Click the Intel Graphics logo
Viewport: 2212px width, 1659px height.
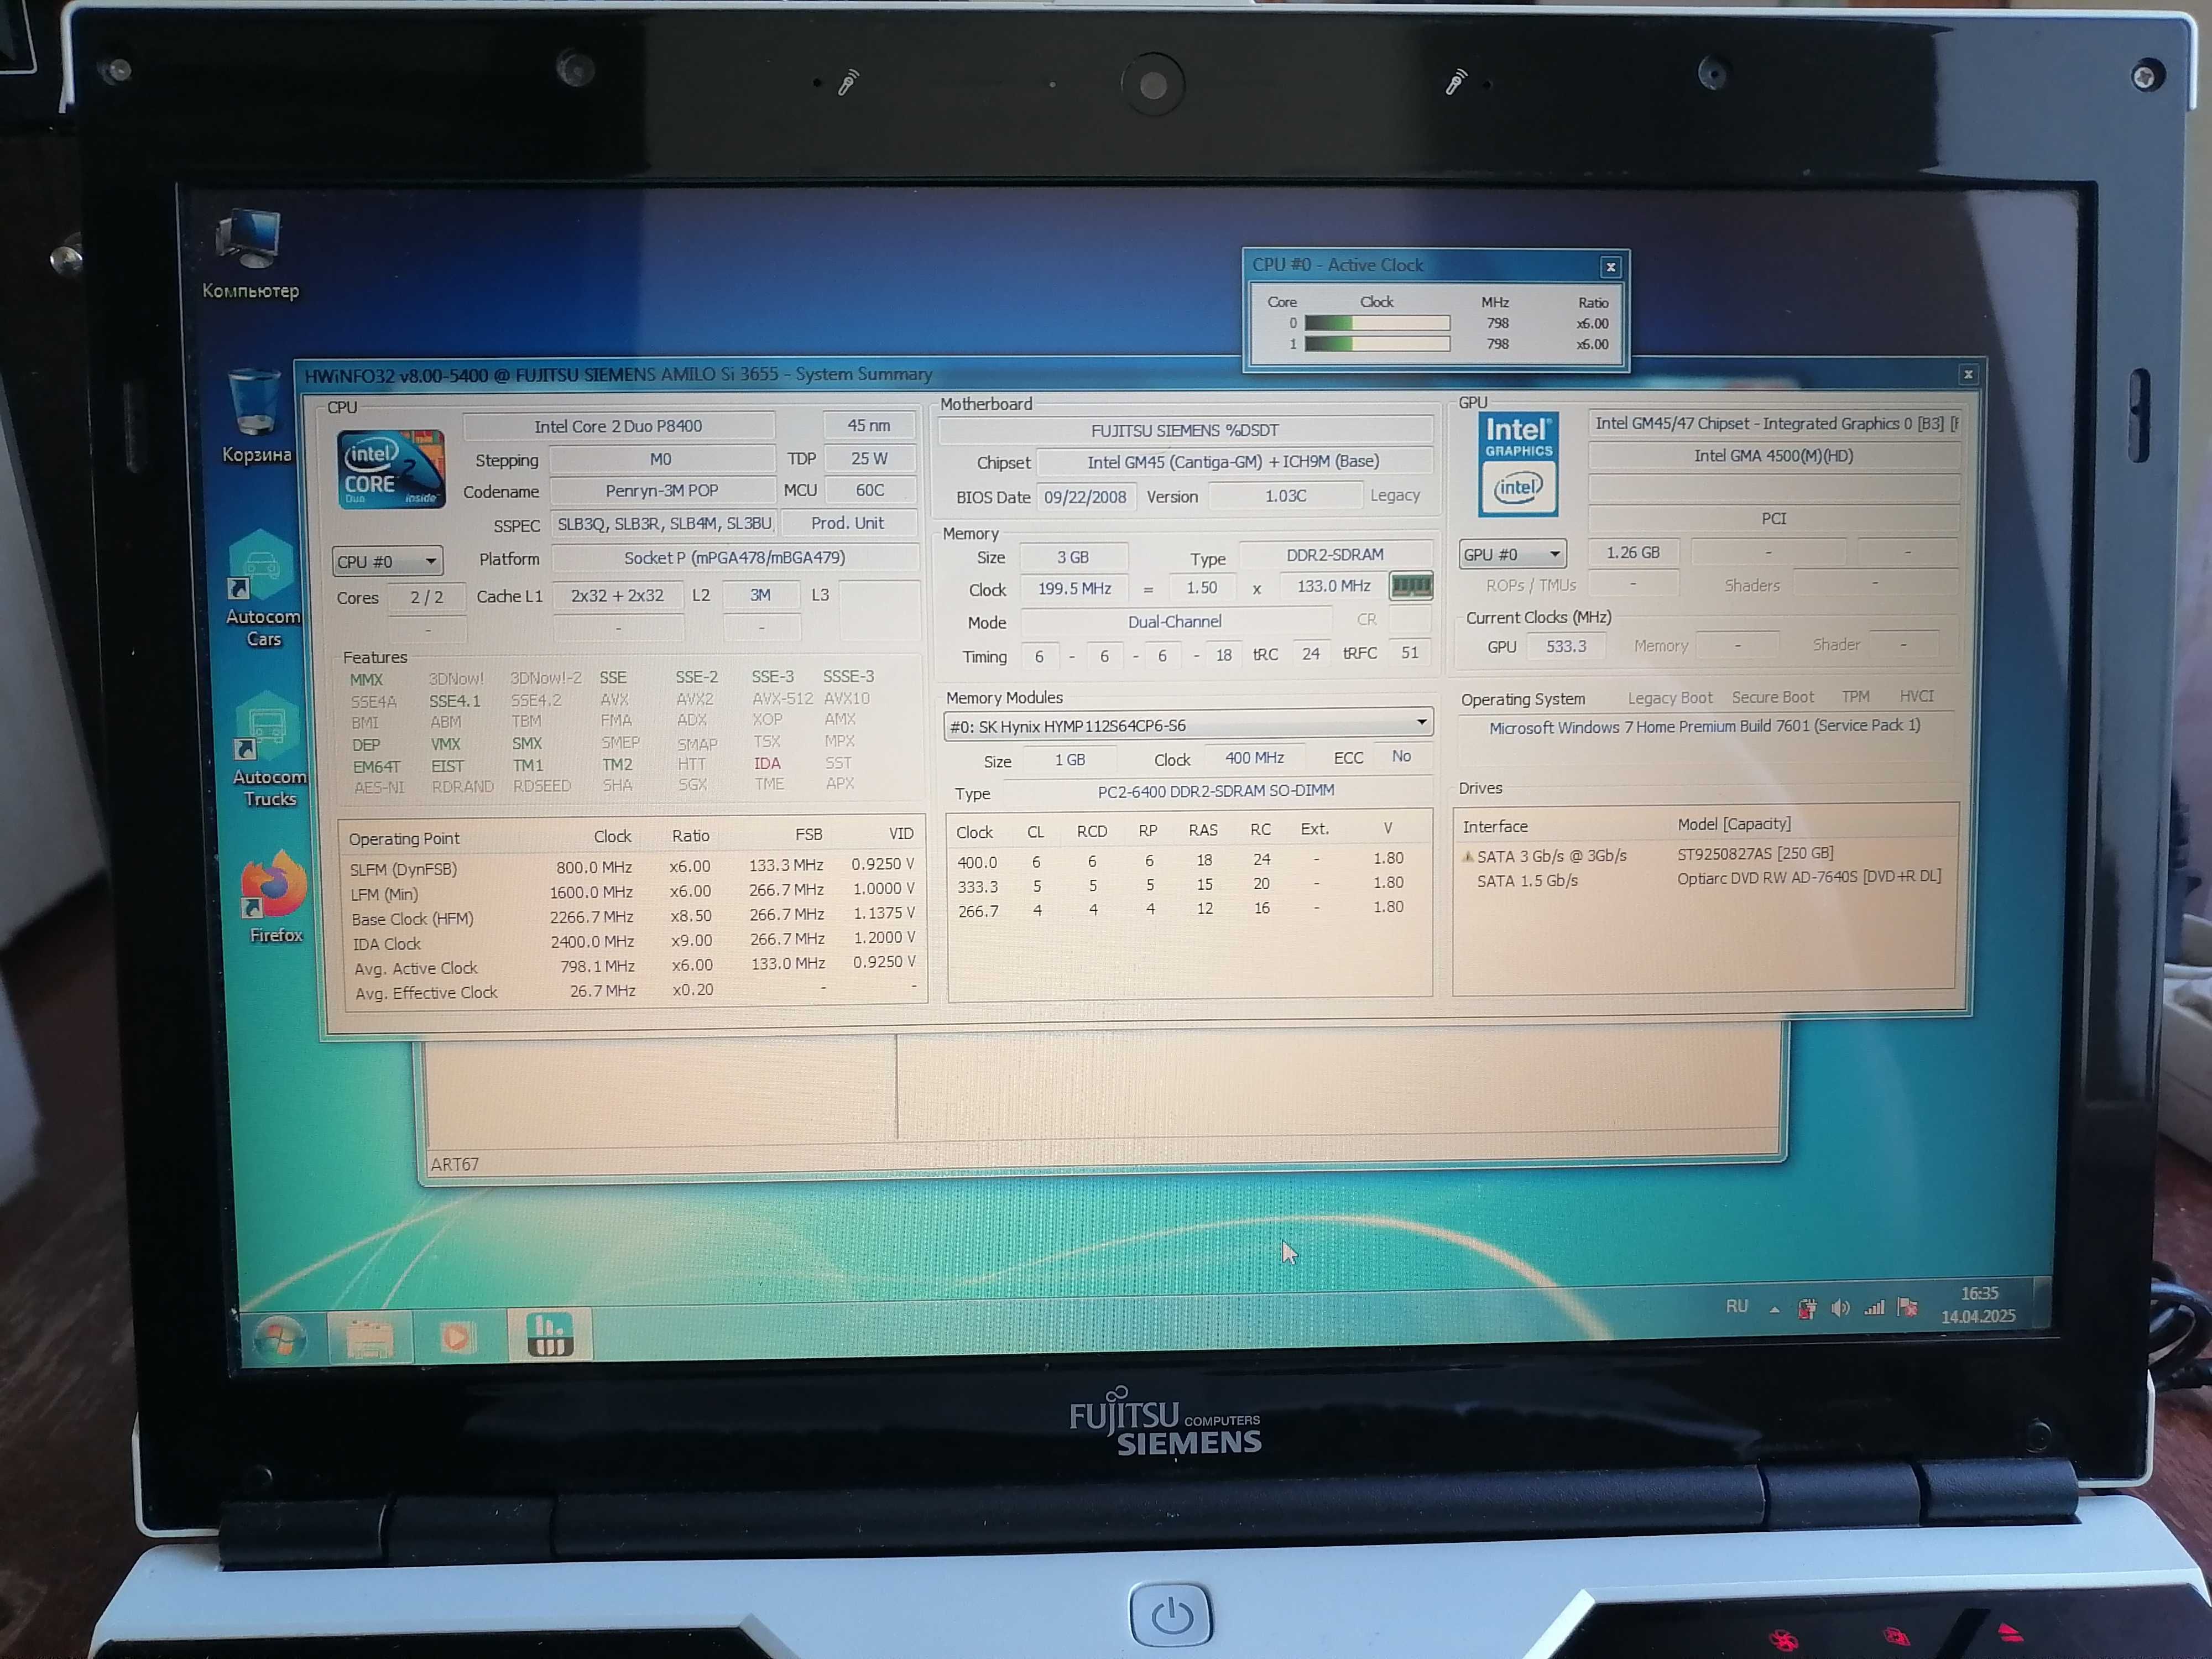[1518, 464]
